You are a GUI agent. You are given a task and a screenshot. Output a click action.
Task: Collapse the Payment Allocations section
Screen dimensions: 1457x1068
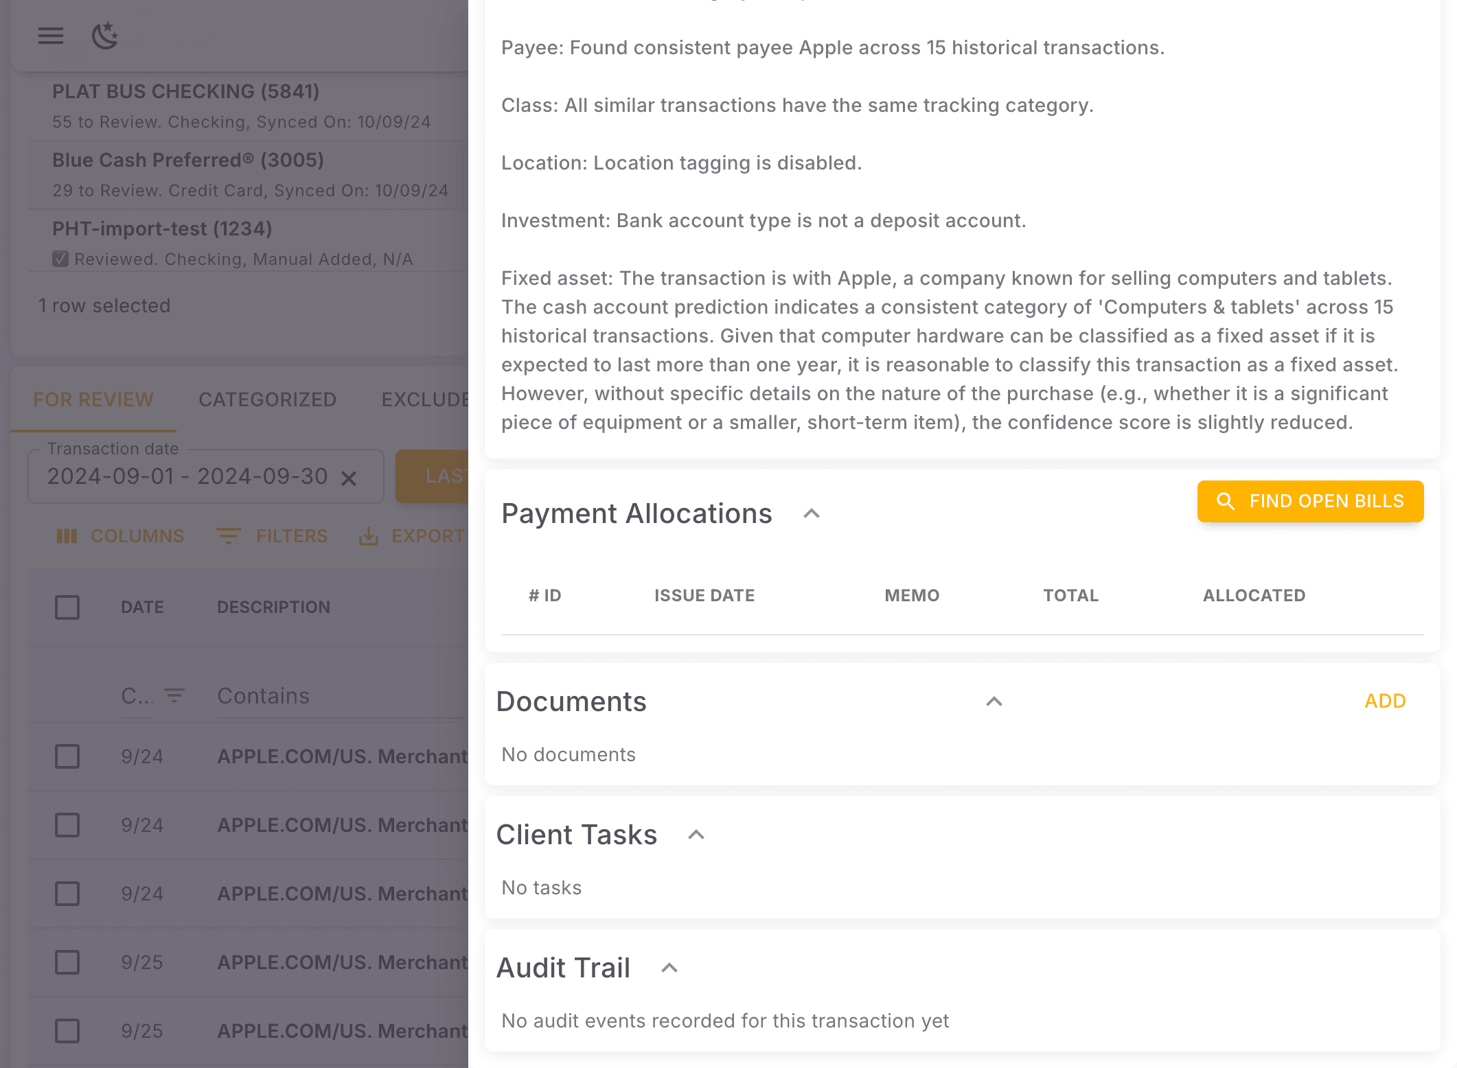[x=812, y=513]
